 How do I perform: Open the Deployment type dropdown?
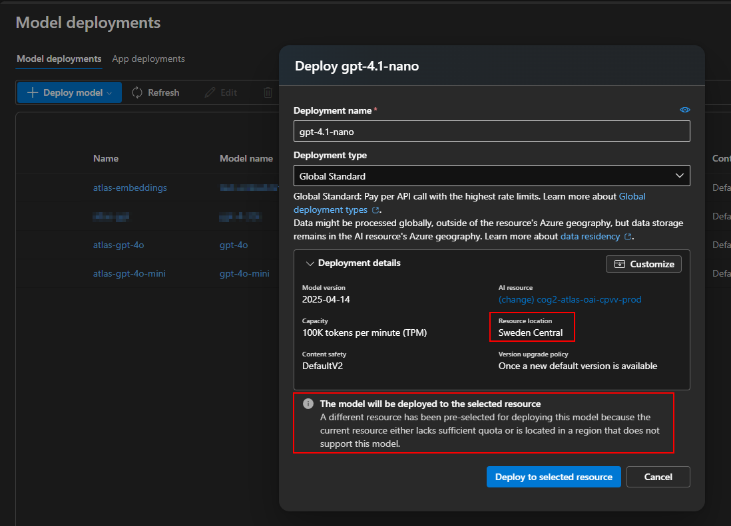[x=491, y=176]
